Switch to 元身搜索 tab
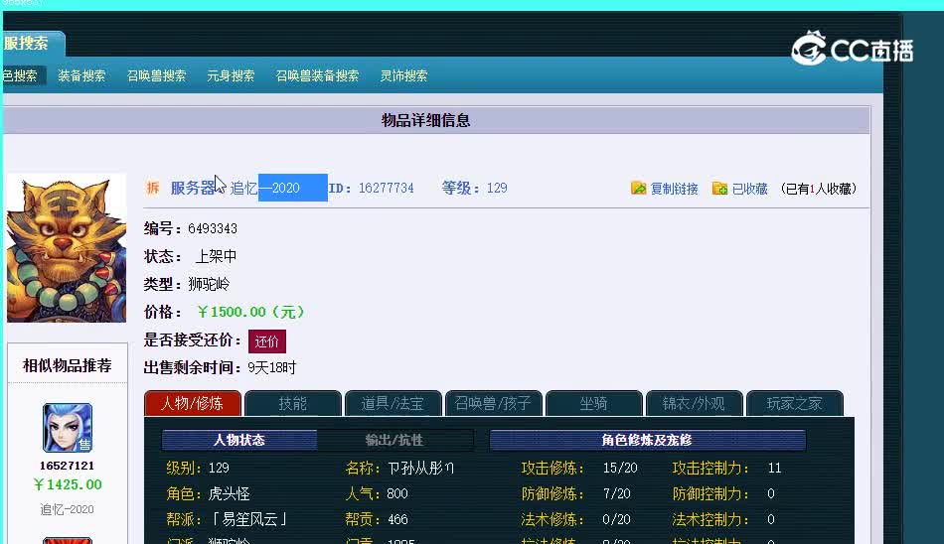The width and height of the screenshot is (944, 544). pos(231,75)
